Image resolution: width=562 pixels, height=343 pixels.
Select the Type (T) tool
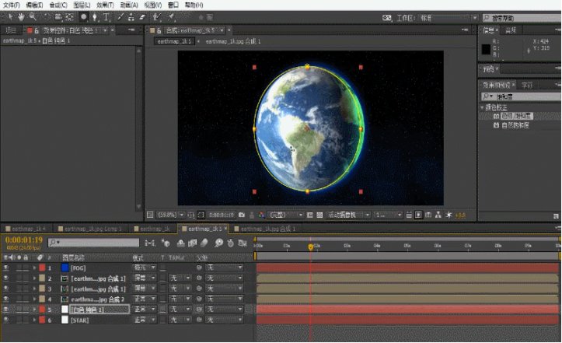pos(106,16)
